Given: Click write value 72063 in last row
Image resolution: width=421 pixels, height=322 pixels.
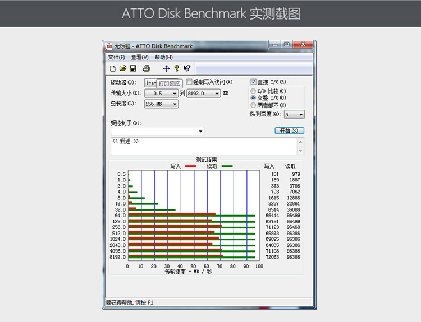Looking at the screenshot, I should click(x=272, y=257).
